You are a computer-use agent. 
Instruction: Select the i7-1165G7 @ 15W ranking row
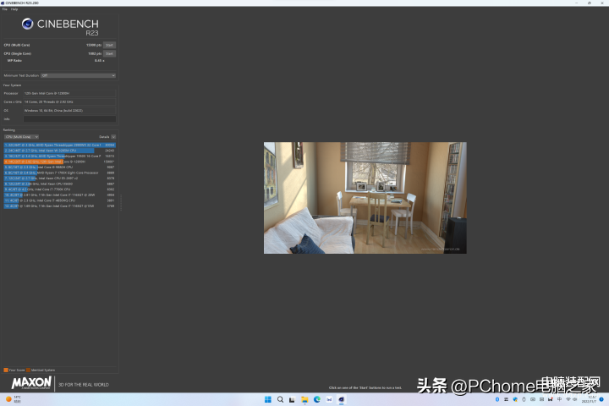pyautogui.click(x=60, y=206)
